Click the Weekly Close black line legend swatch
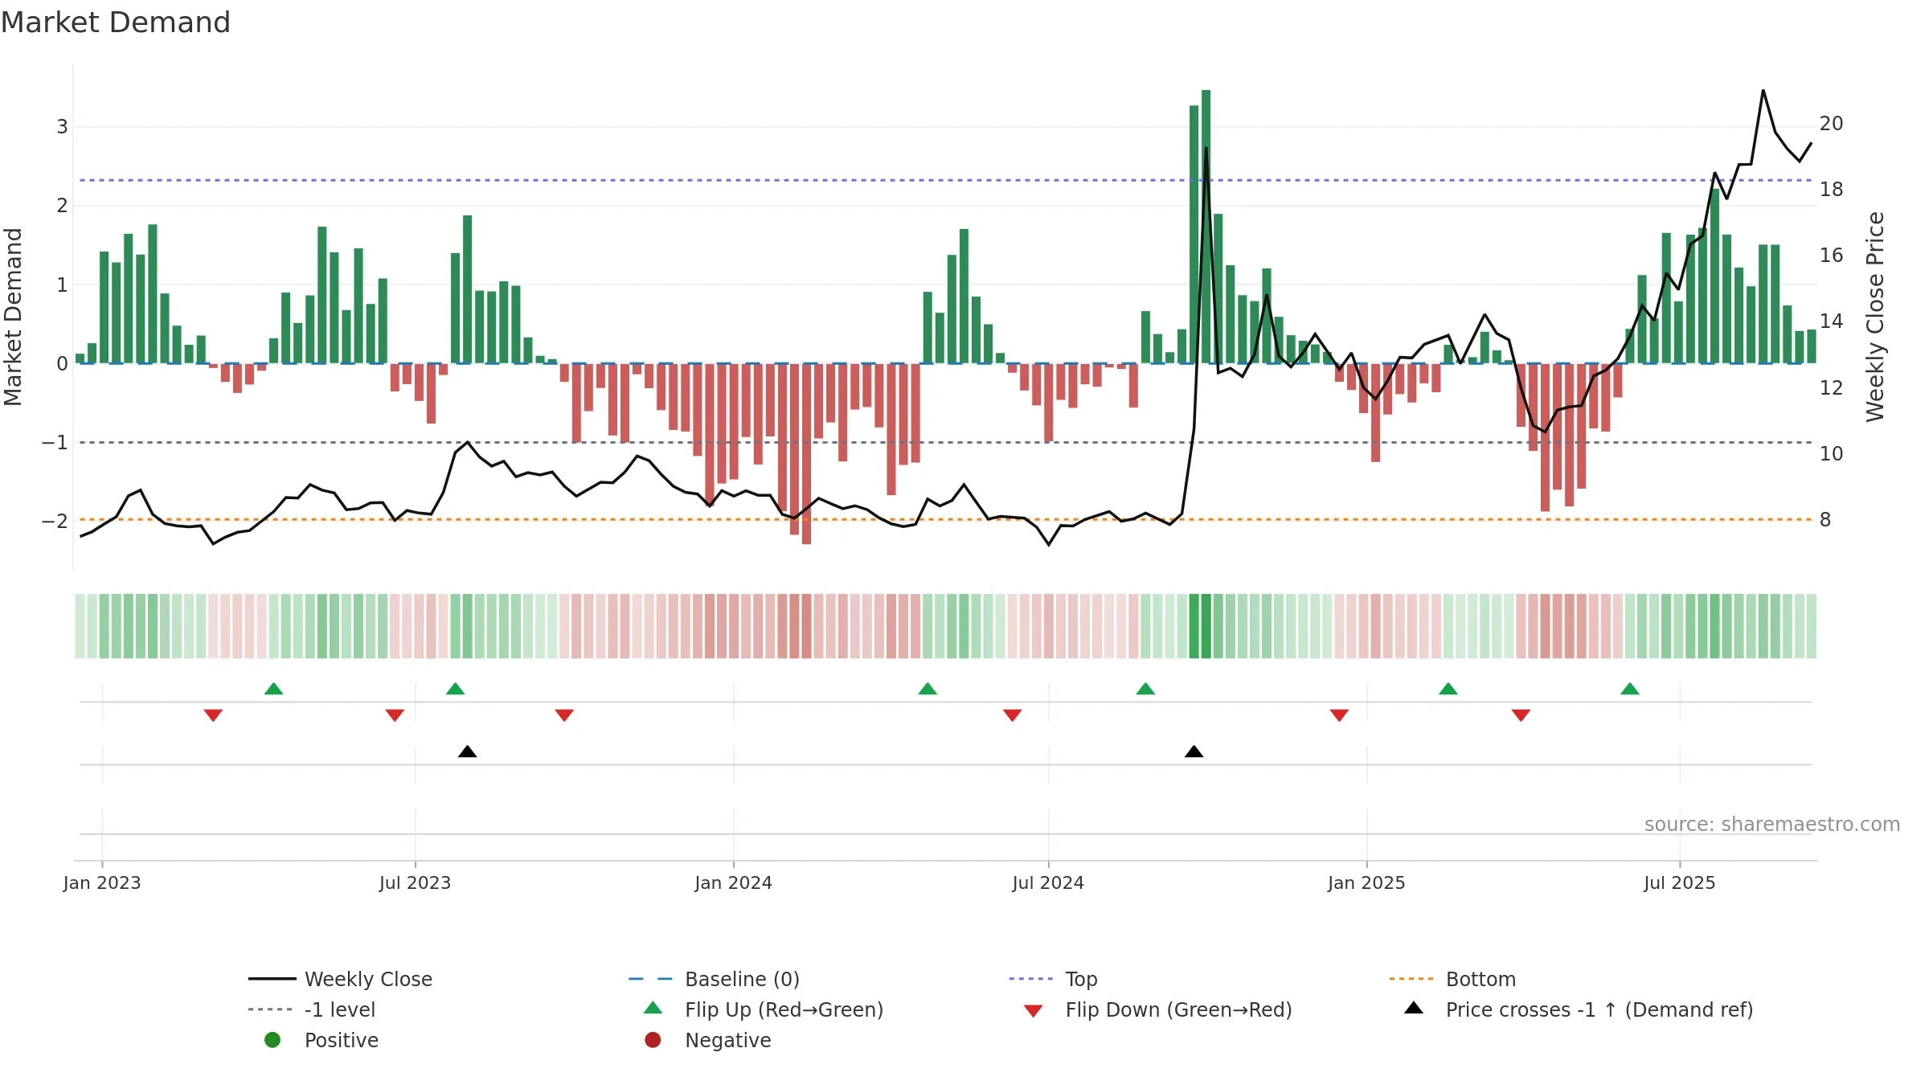 272,979
